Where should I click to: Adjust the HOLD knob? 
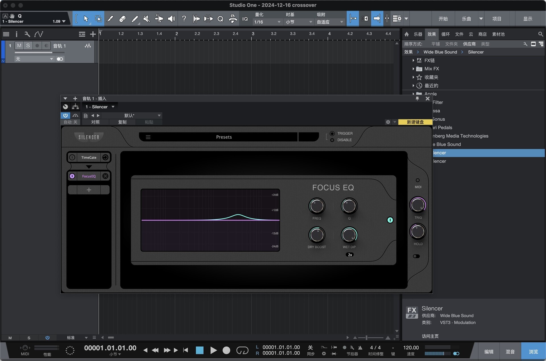tap(417, 232)
